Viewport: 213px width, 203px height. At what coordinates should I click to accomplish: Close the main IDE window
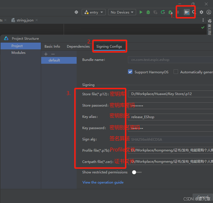206,4
